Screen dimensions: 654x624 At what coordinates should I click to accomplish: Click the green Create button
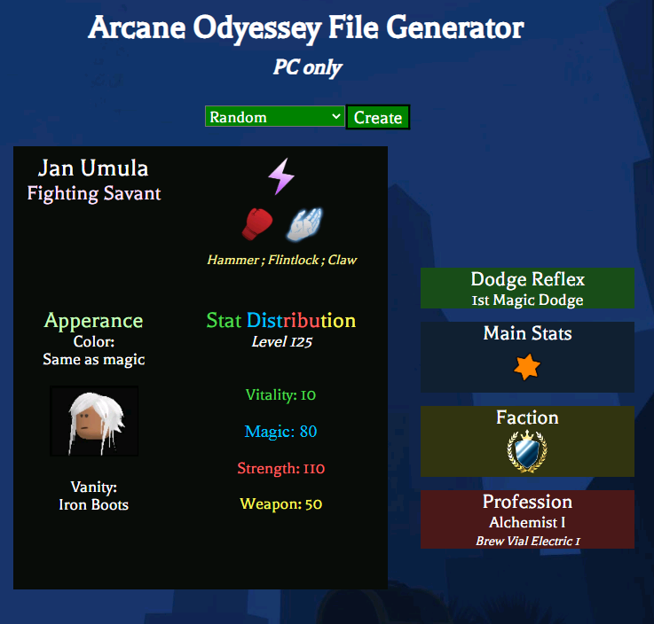click(x=378, y=117)
